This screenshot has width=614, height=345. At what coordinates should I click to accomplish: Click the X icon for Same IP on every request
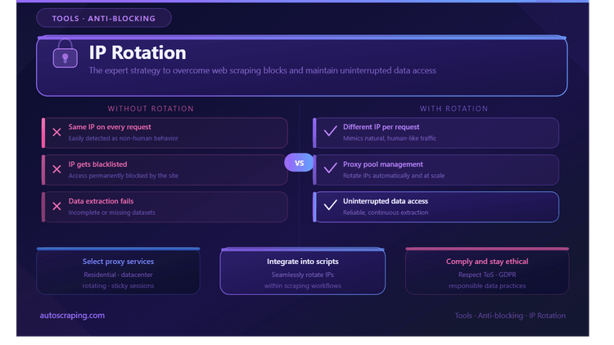[x=56, y=132]
